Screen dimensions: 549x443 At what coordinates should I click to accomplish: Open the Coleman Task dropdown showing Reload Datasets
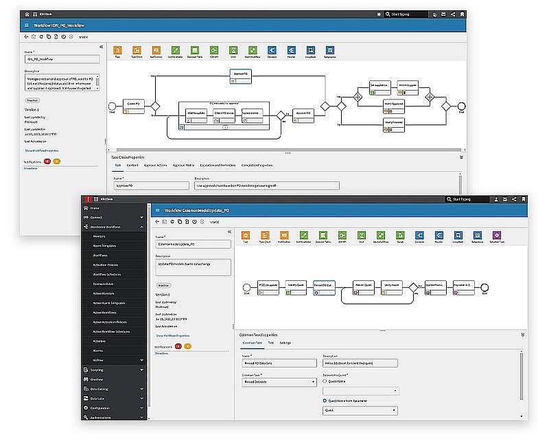(279, 382)
